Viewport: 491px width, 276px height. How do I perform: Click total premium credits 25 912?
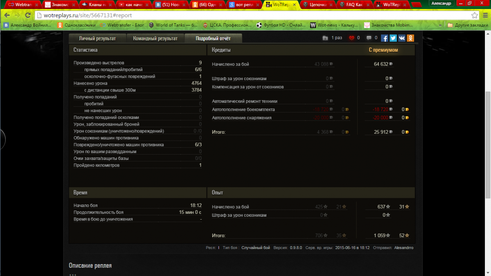pos(381,132)
